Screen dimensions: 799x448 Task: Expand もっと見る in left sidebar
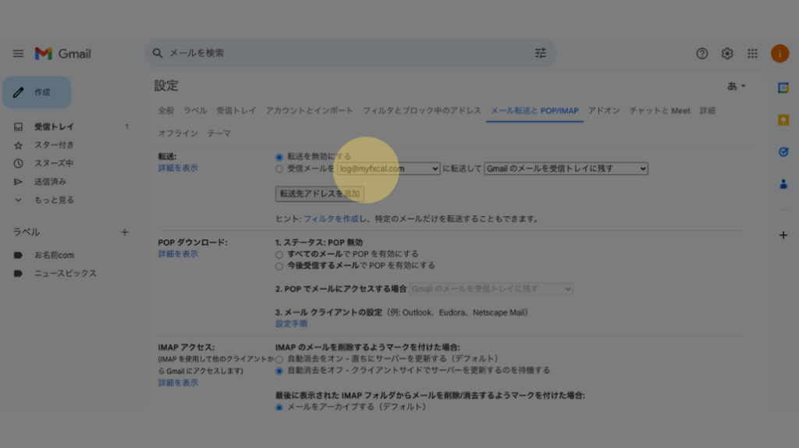pos(54,200)
